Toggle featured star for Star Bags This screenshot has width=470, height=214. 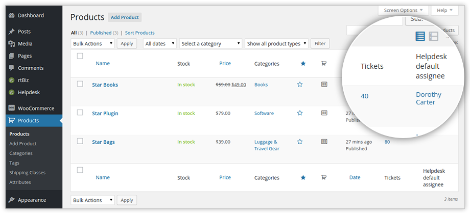pyautogui.click(x=300, y=142)
